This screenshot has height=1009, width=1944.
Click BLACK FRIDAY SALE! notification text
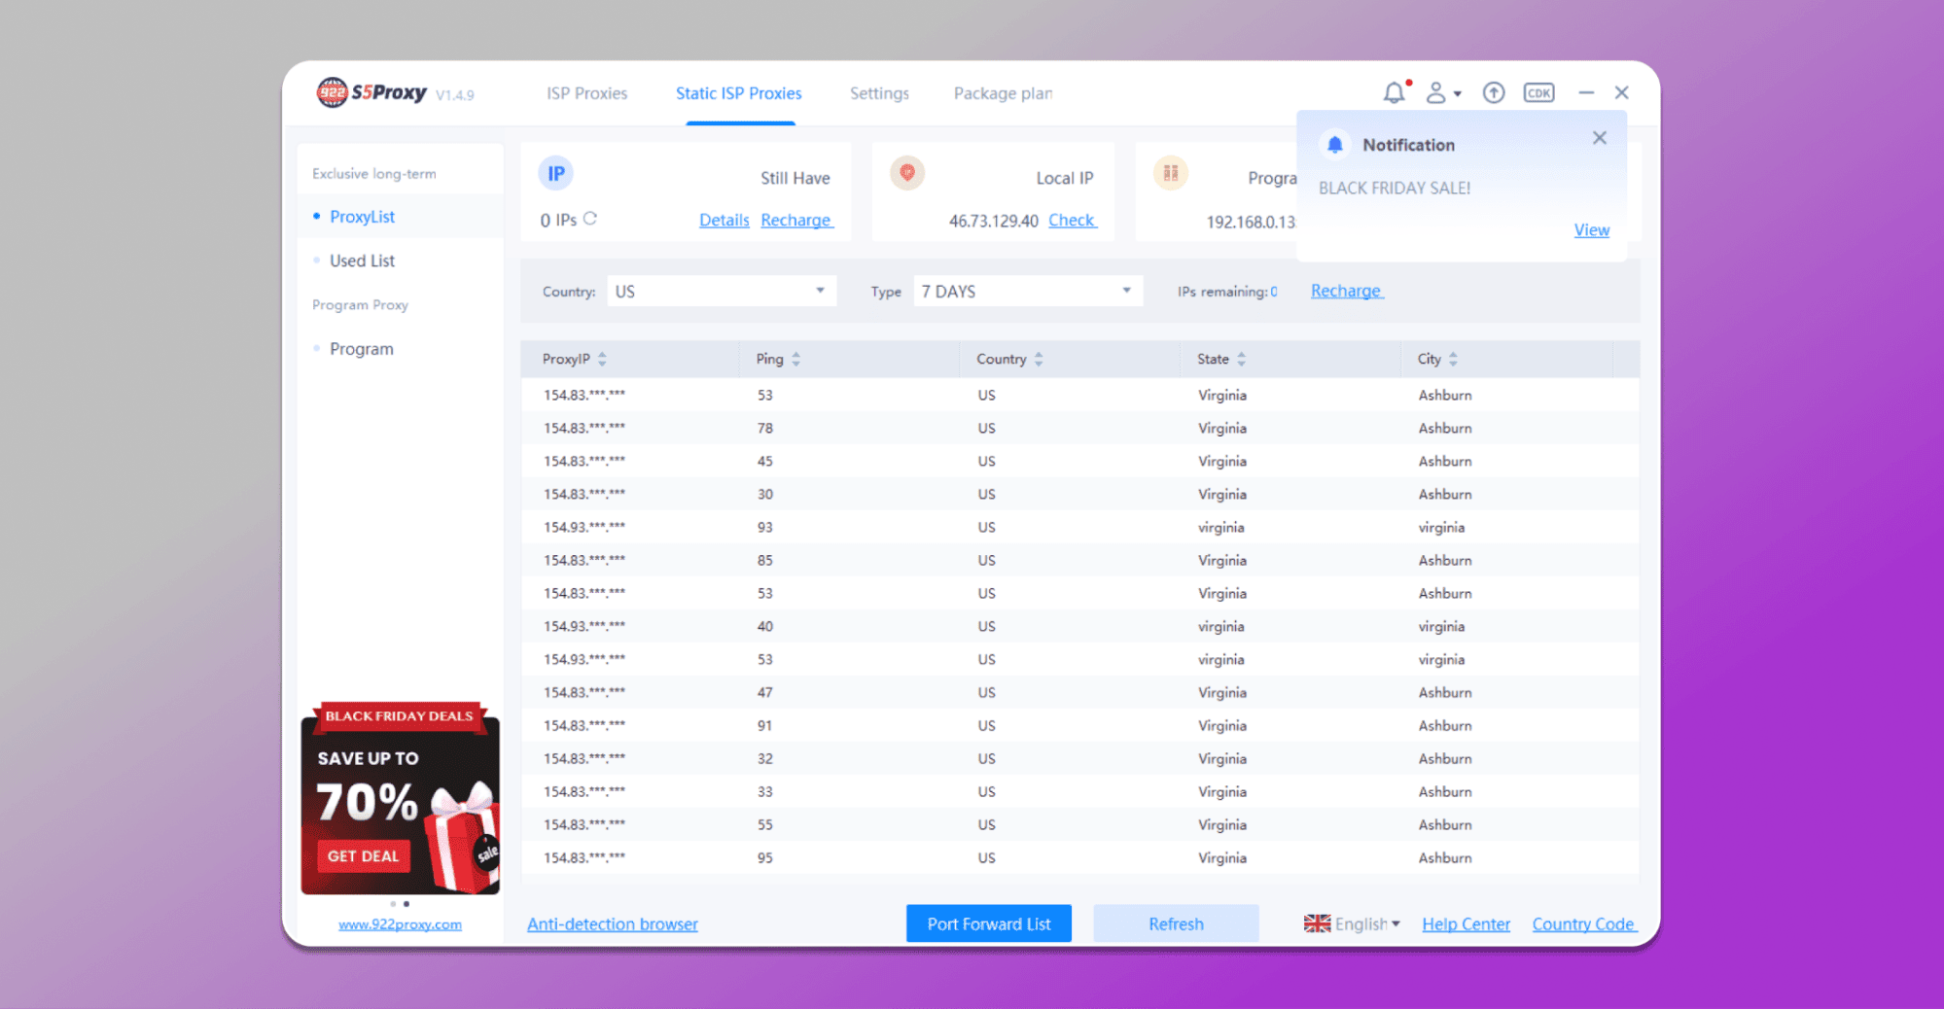coord(1394,188)
